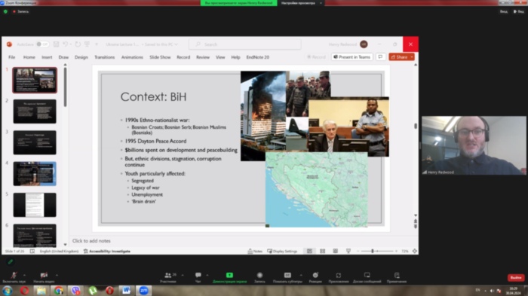The image size is (528, 296).
Task: Click the Undo icon in title bar
Action: point(65,44)
